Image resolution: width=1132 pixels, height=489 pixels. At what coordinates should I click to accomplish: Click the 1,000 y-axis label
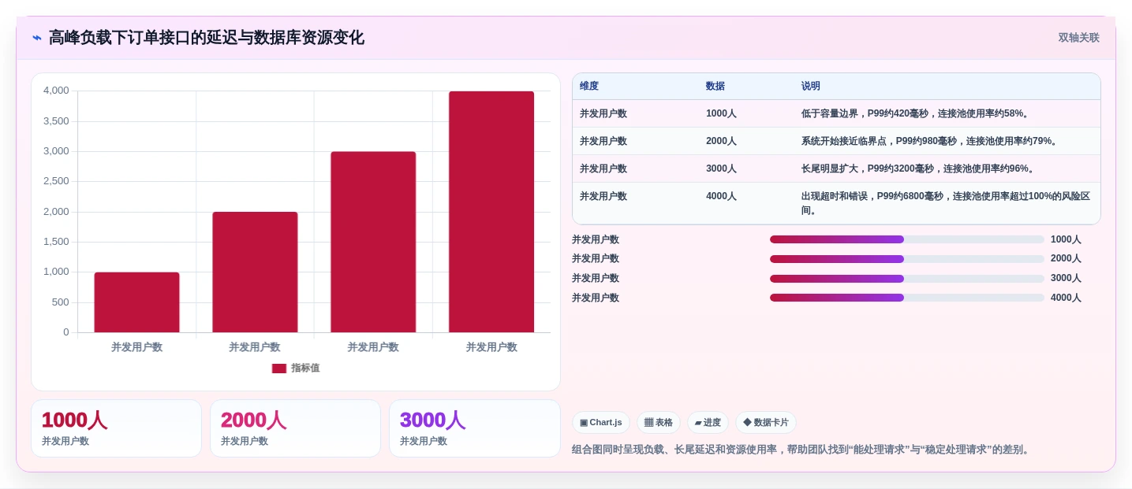(56, 272)
